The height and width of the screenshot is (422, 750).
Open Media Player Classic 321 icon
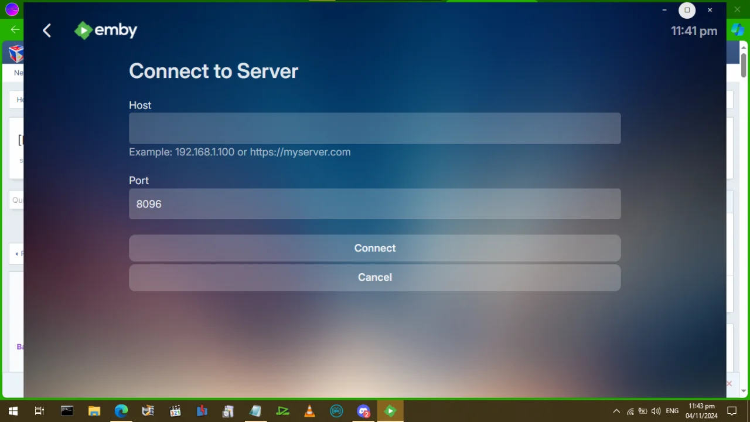(x=175, y=411)
